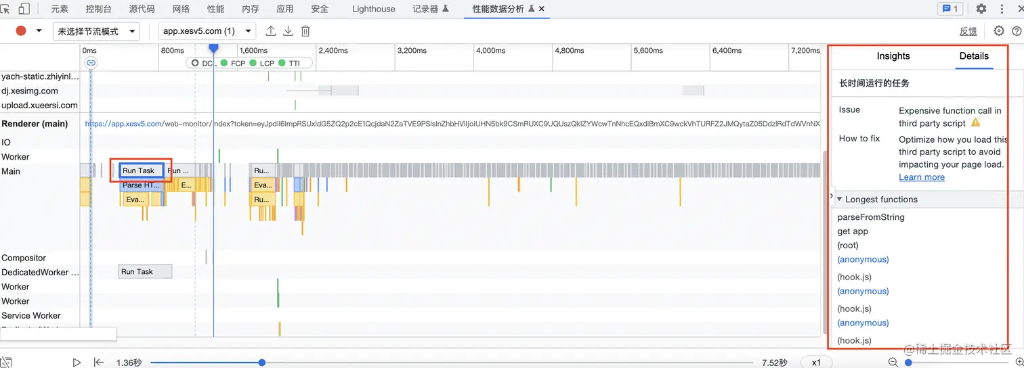Import a recording with the upload icon
The width and height of the screenshot is (1024, 368).
(x=271, y=31)
